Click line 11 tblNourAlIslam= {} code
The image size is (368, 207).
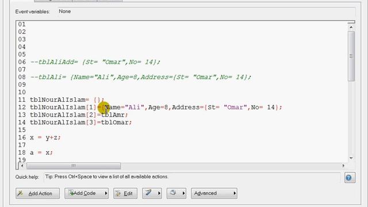tap(67, 99)
